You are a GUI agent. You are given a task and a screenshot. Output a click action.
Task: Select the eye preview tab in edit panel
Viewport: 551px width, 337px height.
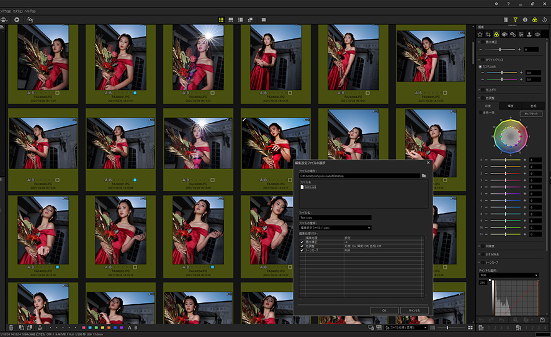(537, 34)
